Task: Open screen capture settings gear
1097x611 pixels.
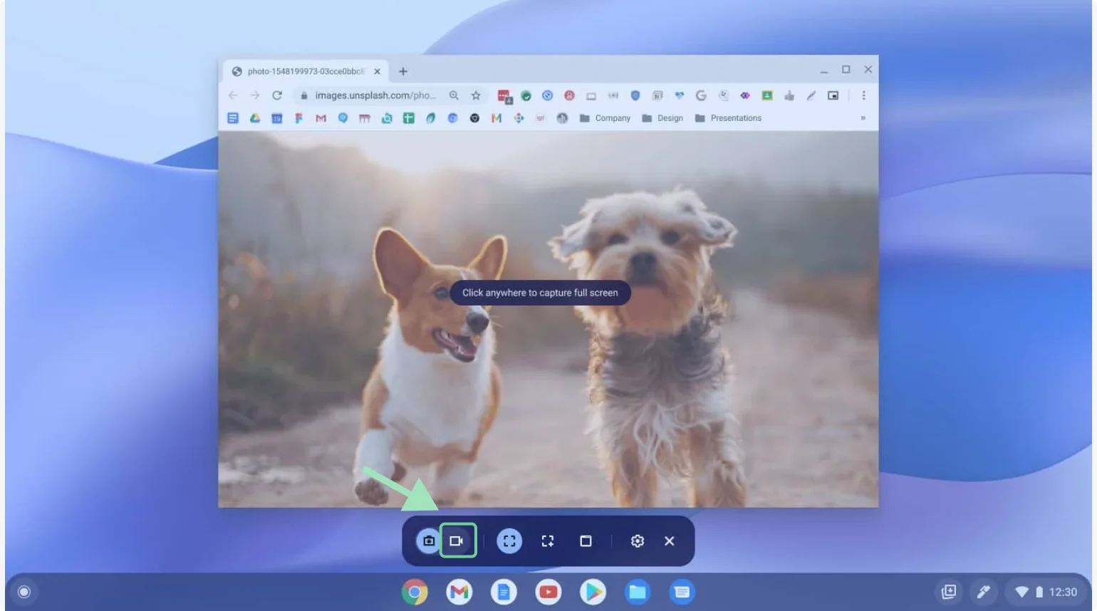Action: click(637, 540)
